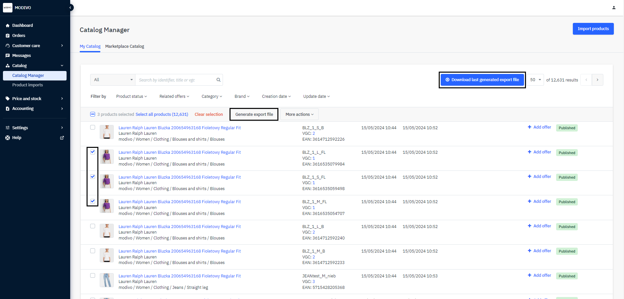Click the plus icon for JEANtest_M_nieb offer
The image size is (624, 299).
[530, 275]
